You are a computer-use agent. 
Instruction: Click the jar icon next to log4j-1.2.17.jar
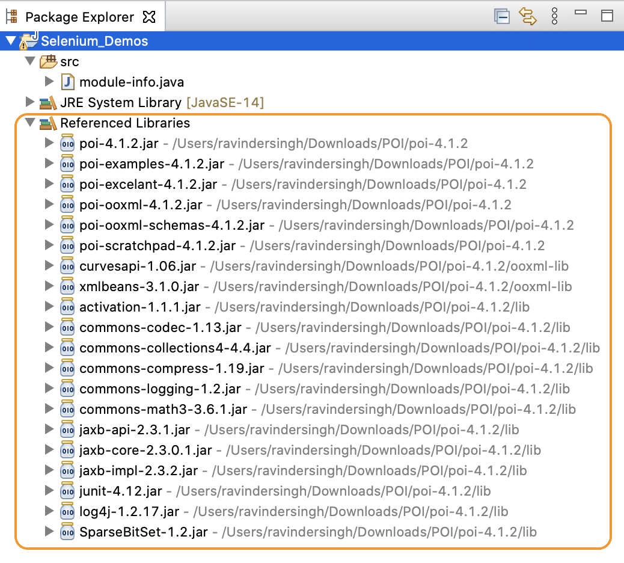67,511
